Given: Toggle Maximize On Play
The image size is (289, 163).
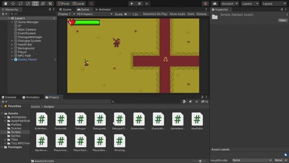Looking at the screenshot, I should click(155, 14).
